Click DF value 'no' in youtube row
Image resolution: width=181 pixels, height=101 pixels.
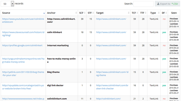[x=164, y=19]
